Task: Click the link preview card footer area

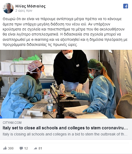Action: [x=66, y=129]
